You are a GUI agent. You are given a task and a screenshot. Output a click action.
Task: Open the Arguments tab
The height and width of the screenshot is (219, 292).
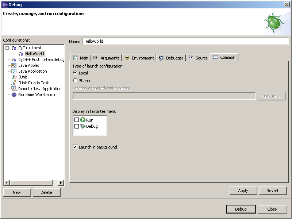[x=106, y=58]
